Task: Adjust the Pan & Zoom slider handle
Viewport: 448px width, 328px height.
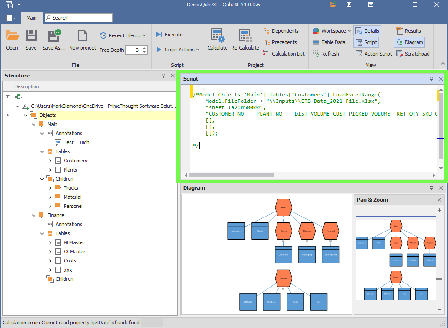Action: (438, 279)
